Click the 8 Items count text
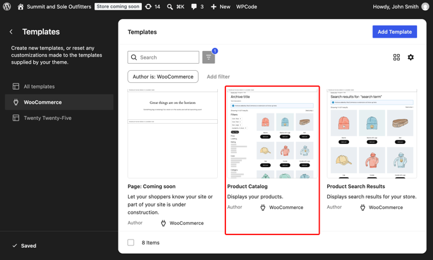The height and width of the screenshot is (260, 433). coord(150,243)
